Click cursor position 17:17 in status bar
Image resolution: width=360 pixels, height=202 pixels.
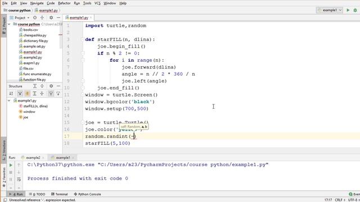tap(328, 200)
